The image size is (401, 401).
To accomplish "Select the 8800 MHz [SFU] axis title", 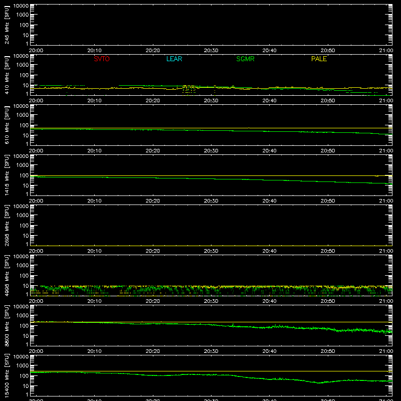I will pyautogui.click(x=7, y=325).
